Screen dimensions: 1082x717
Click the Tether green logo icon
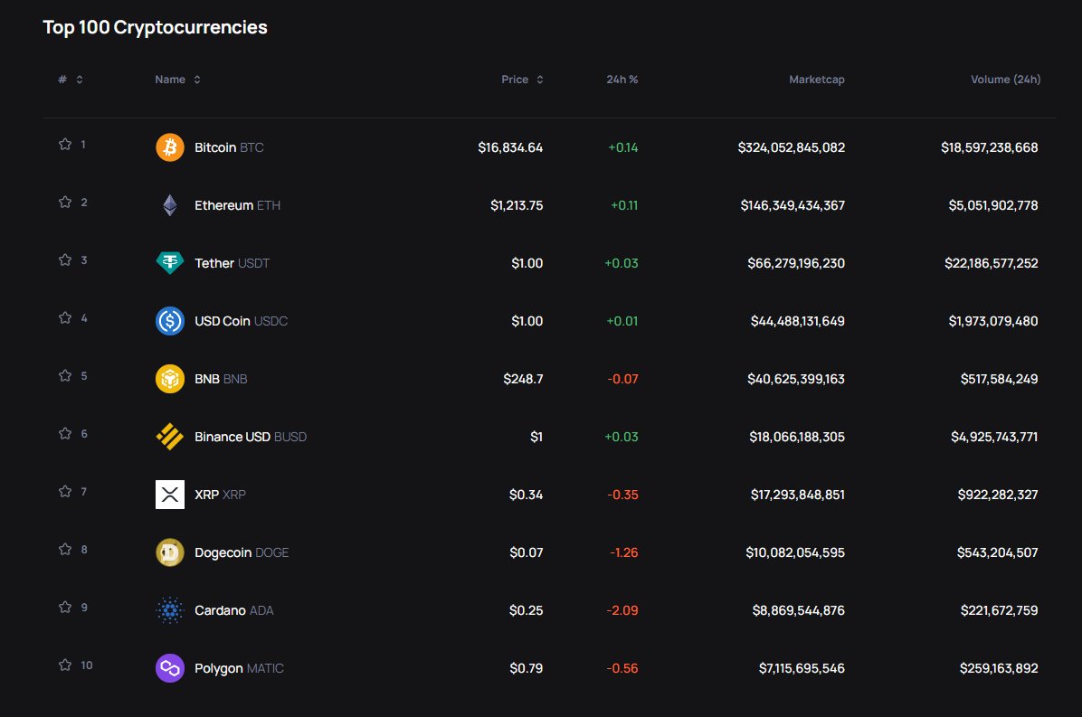pos(170,263)
